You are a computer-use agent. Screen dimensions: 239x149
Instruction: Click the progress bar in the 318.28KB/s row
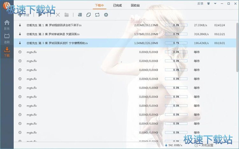point(176,34)
